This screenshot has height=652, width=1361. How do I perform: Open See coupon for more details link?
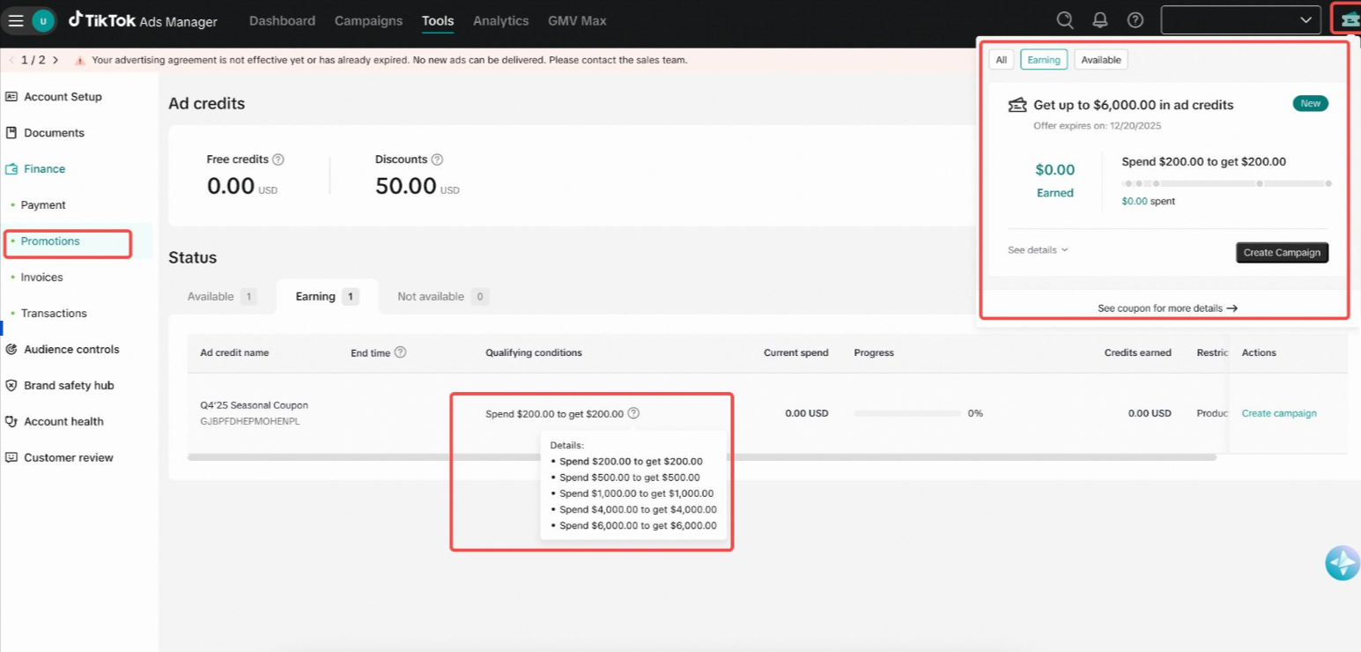pyautogui.click(x=1167, y=308)
